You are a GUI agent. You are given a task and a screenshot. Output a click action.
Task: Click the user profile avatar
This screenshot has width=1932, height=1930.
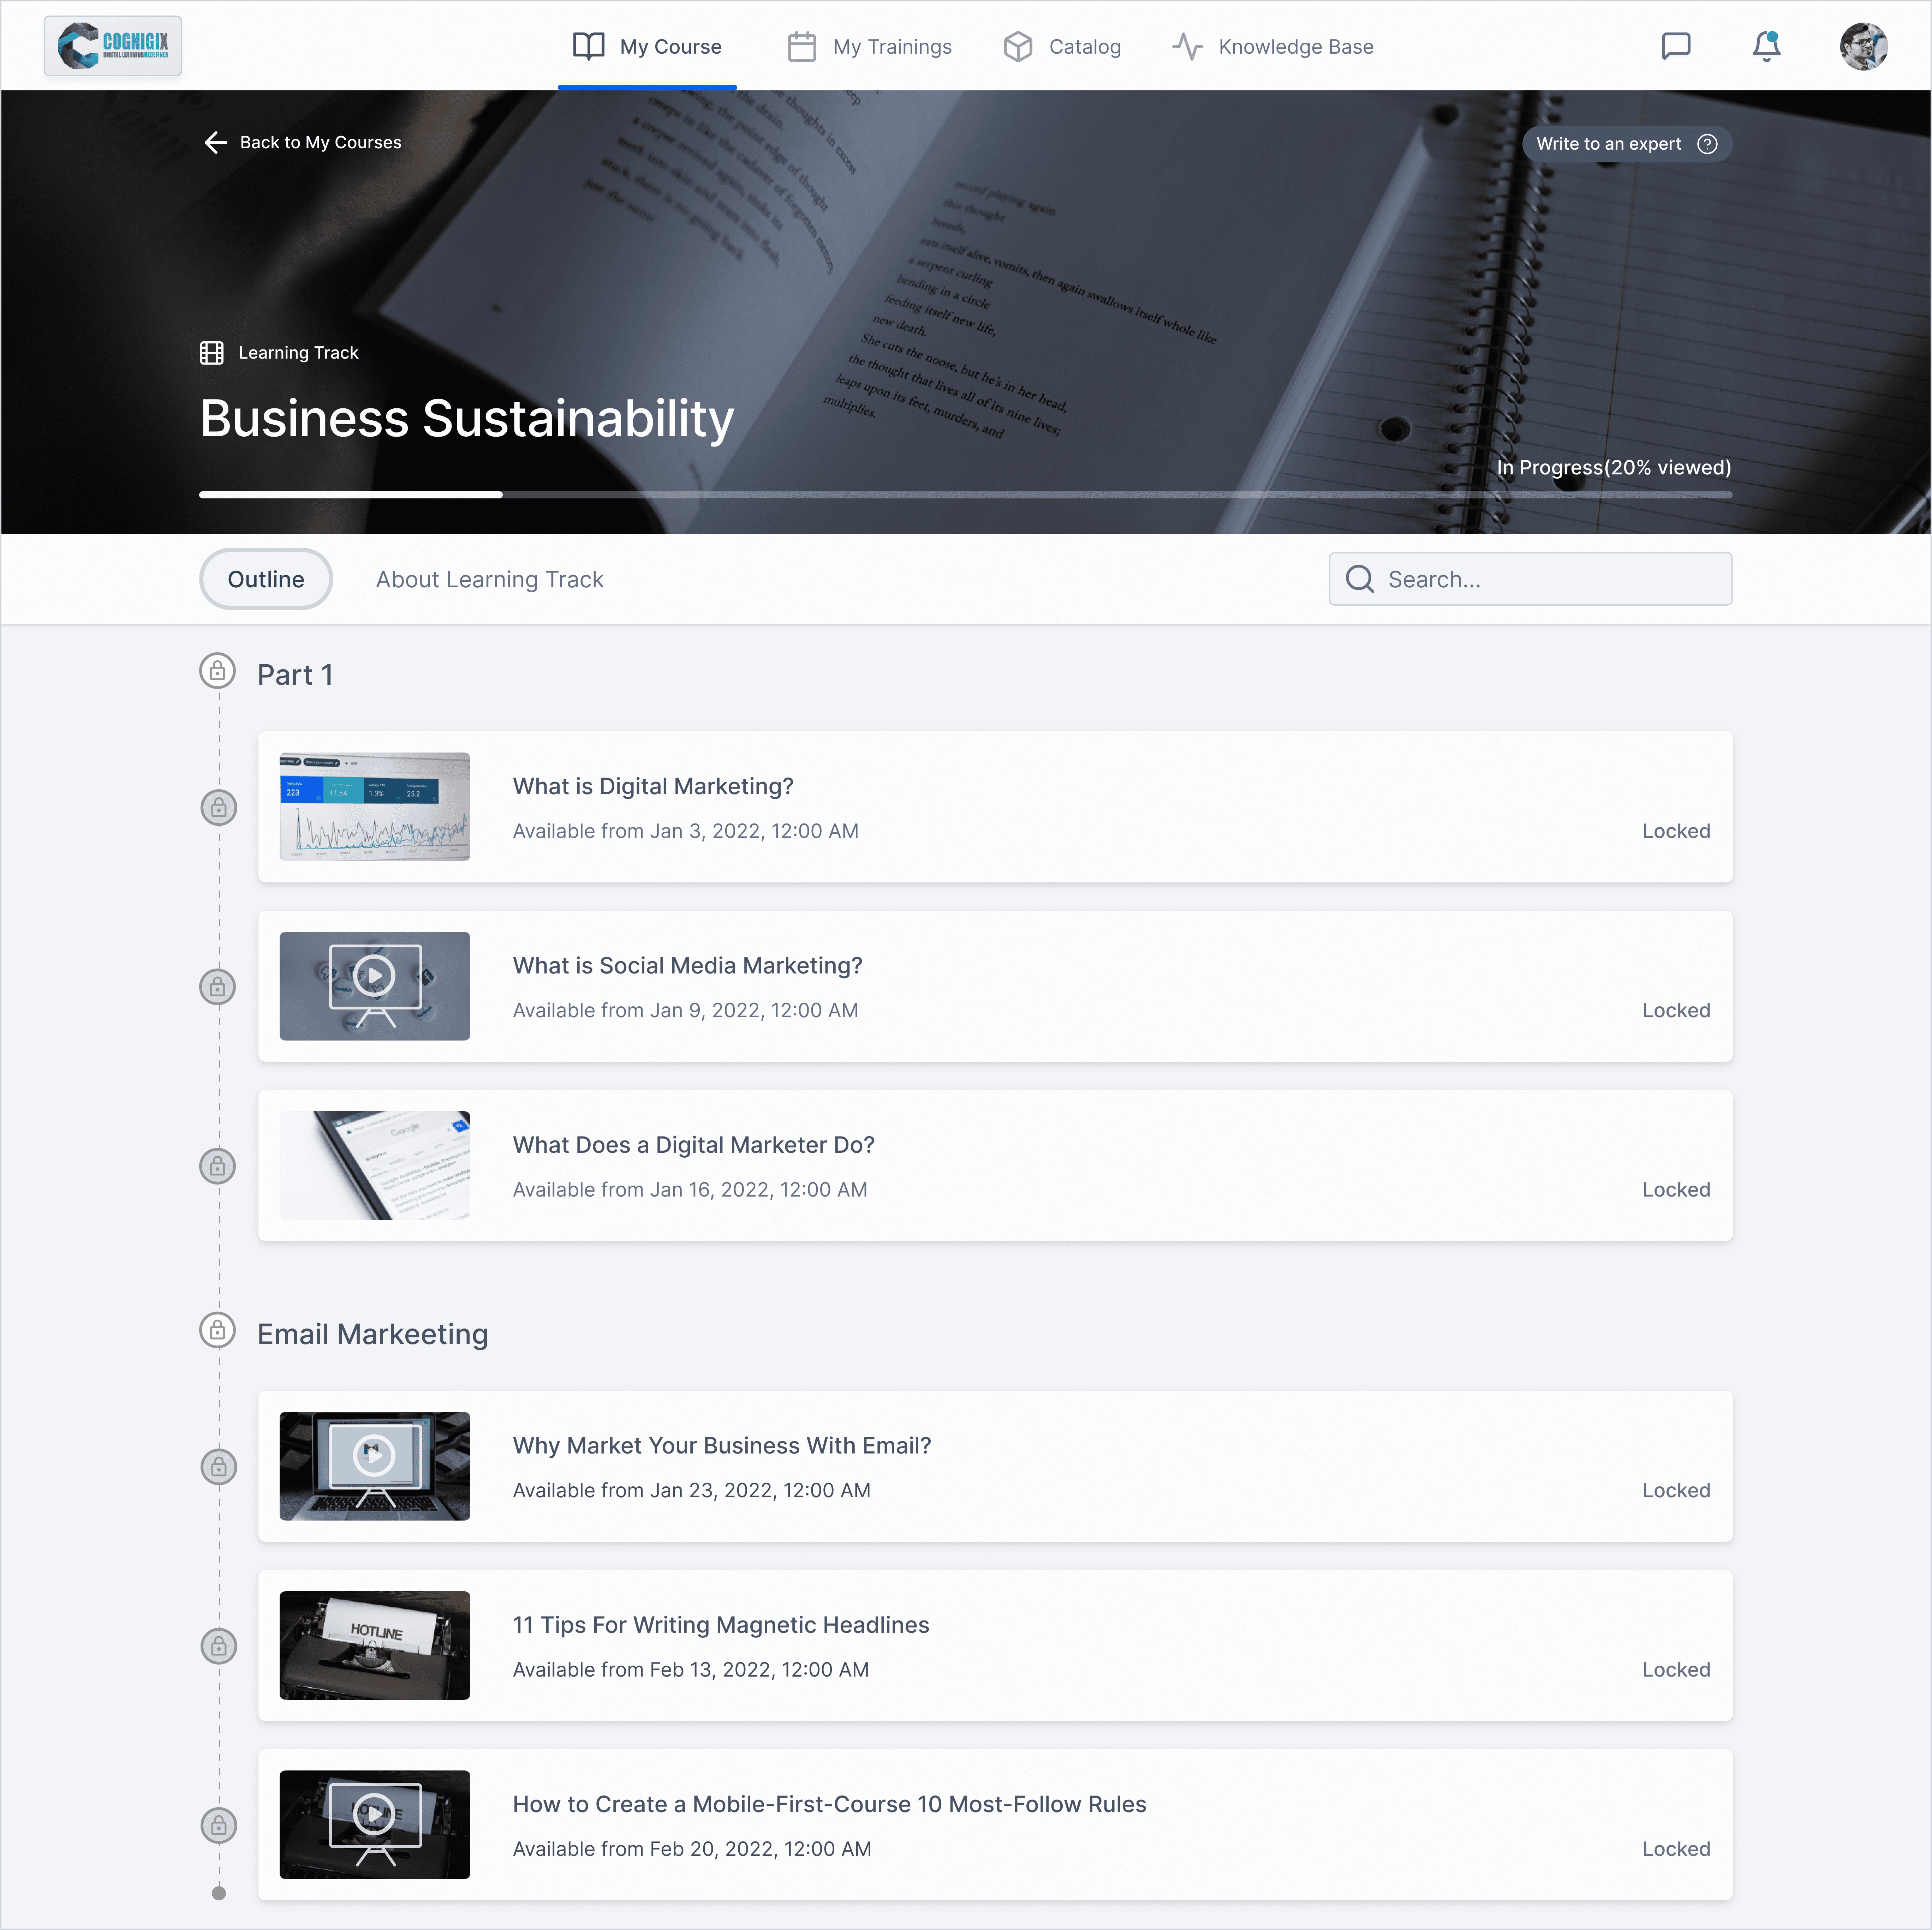(x=1863, y=46)
